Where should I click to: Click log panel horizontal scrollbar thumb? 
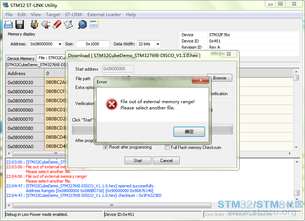(x=112, y=205)
